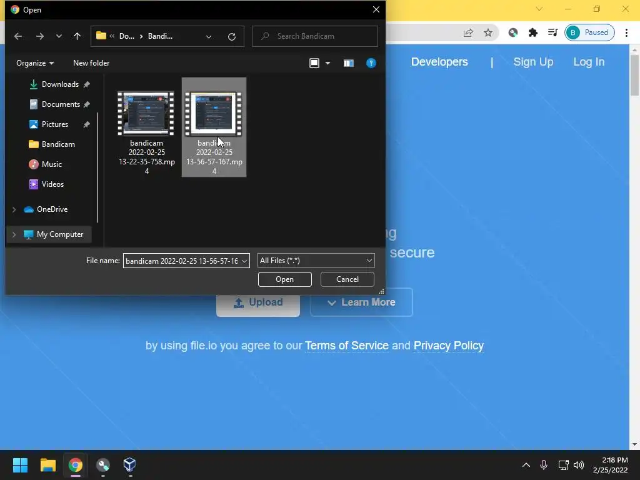This screenshot has height=480, width=640.
Task: Click the pin next to Pictures
Action: pyautogui.click(x=86, y=124)
